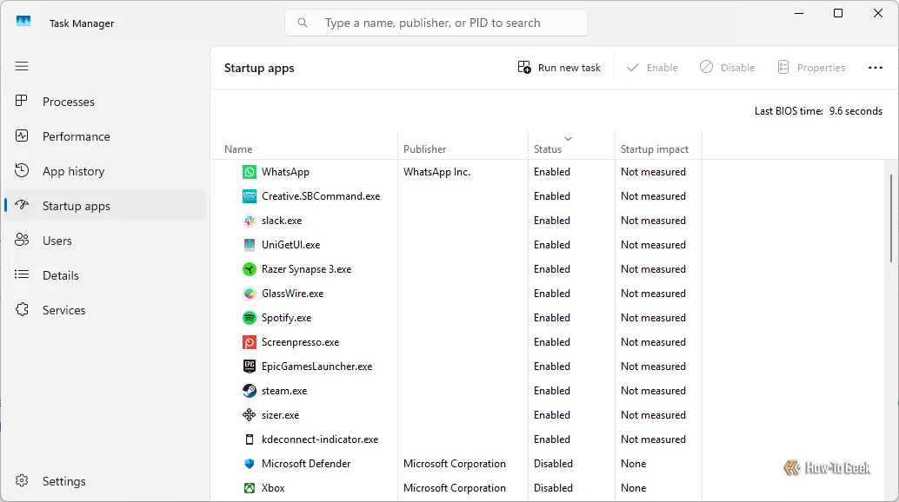Click the vertical scrollbar of apps list

[890, 217]
